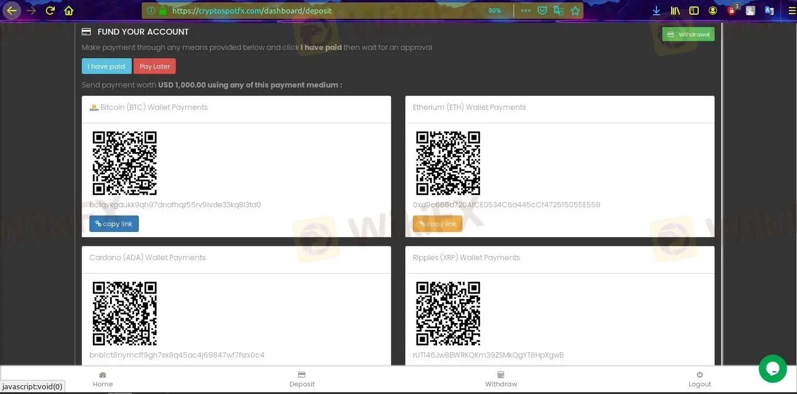797x394 pixels.
Task: Open the page actions ellipsis menu
Action: tap(525, 11)
